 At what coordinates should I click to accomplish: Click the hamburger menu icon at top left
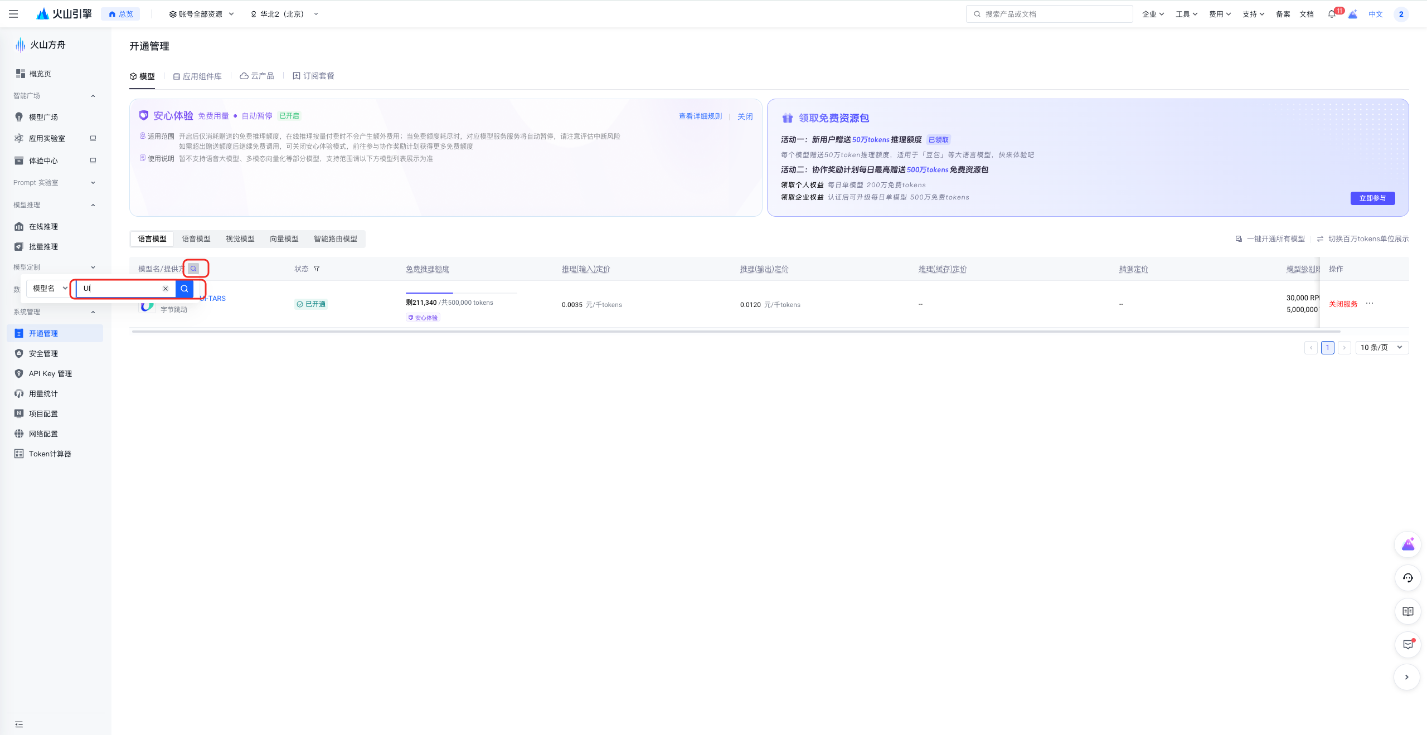click(13, 14)
